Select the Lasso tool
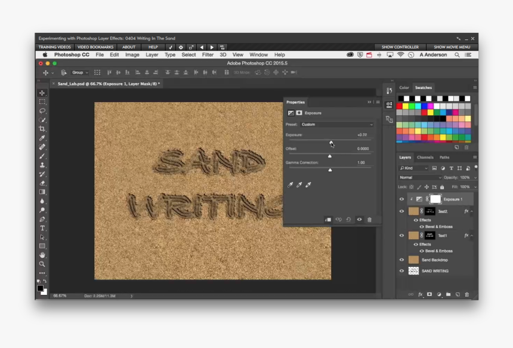The height and width of the screenshot is (348, 513). [42, 110]
